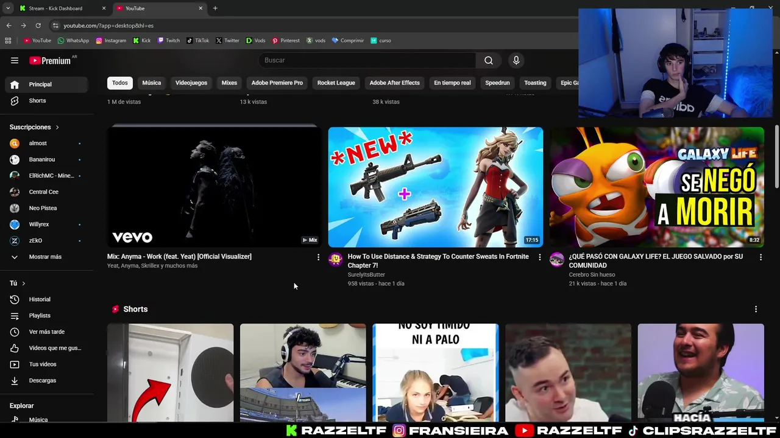Screen dimensions: 780x438
Task: Open browser tab search dropdown
Action: pos(8,8)
